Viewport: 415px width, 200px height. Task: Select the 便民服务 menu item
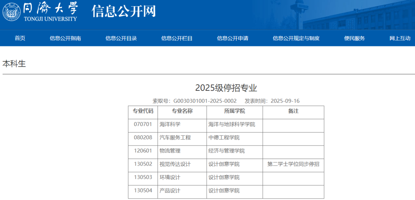coord(354,38)
